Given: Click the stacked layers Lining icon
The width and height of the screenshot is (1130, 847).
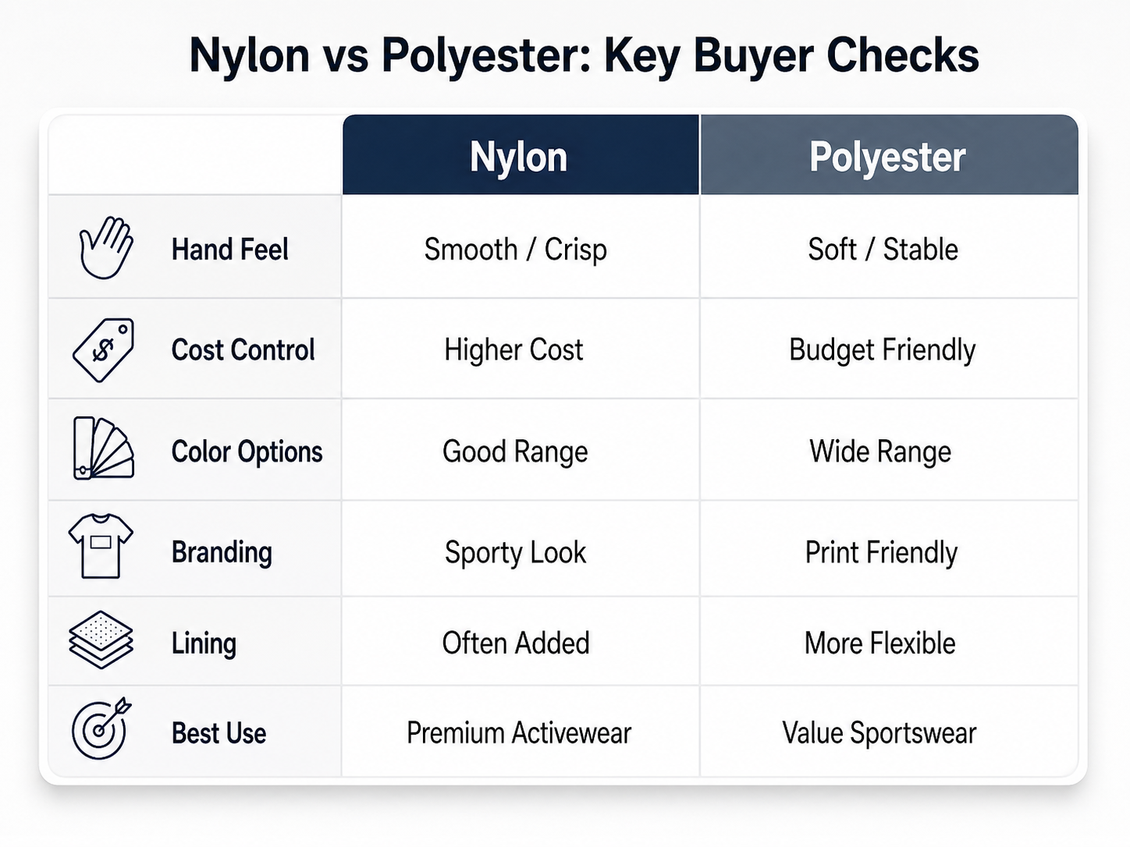Looking at the screenshot, I should (101, 640).
